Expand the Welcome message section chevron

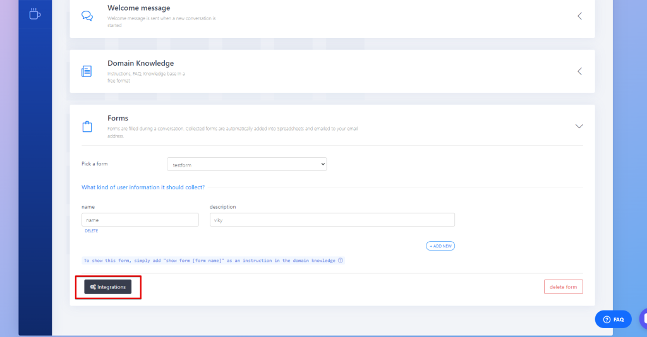(579, 16)
